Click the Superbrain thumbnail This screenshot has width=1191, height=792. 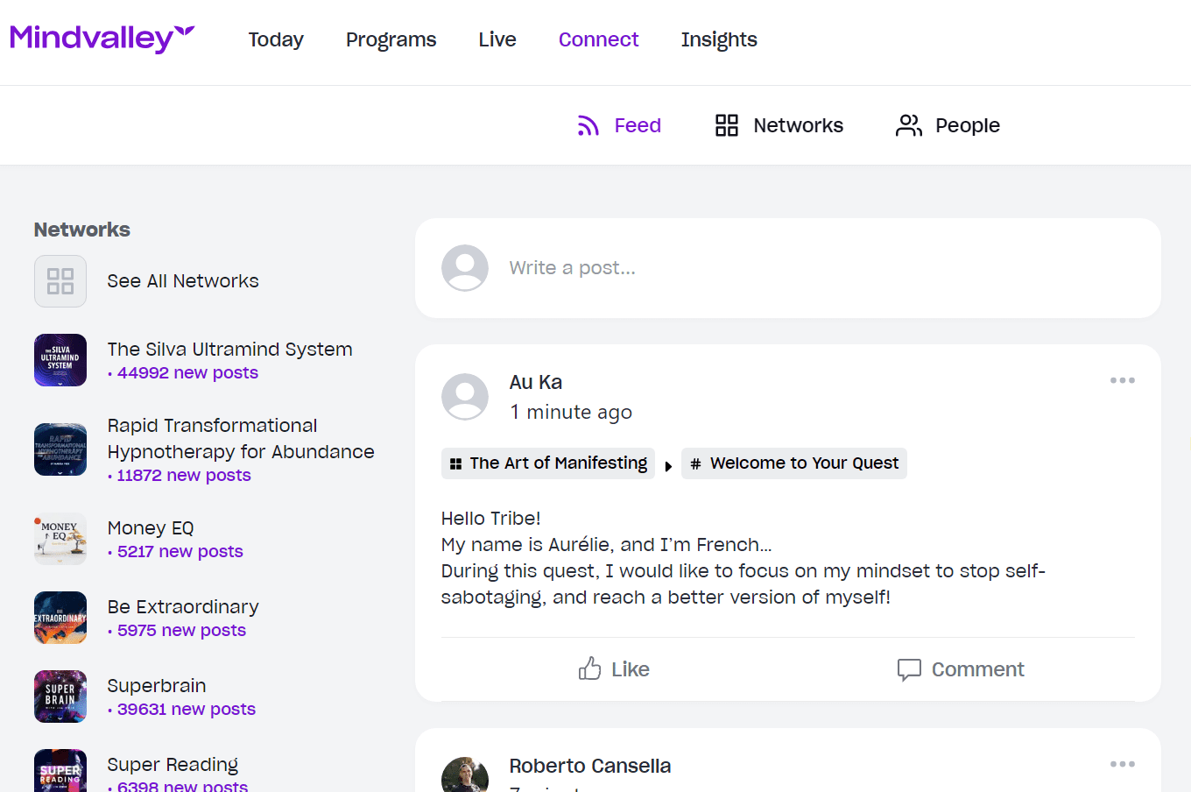[60, 697]
